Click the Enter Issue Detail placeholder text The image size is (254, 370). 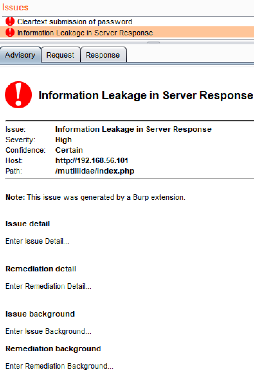[x=37, y=241]
